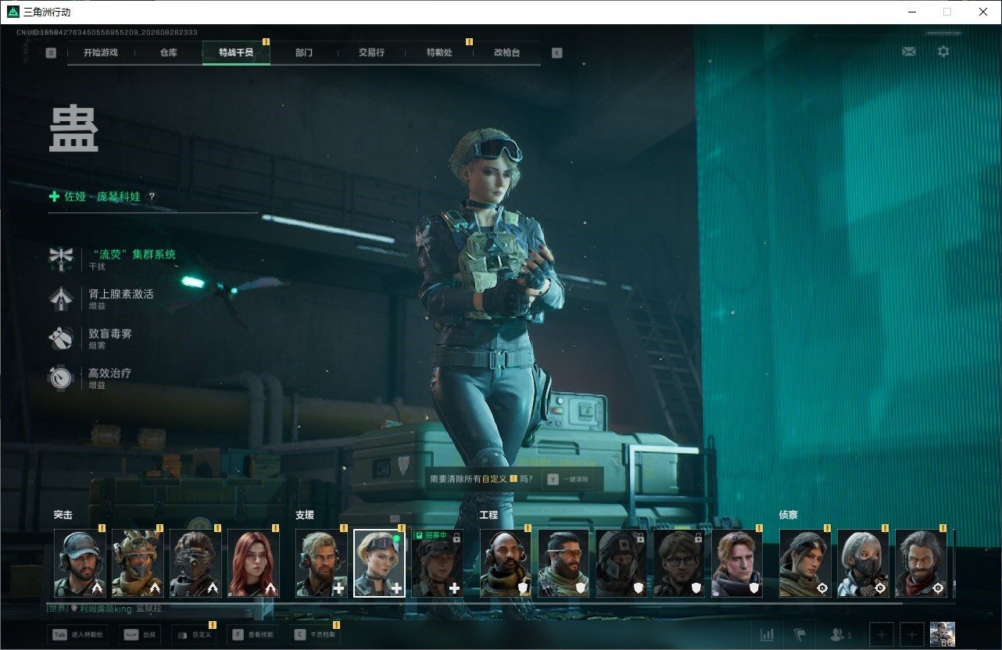Click the question mark beside 佐娅·庞琴科娃
1002x650 pixels.
152,197
